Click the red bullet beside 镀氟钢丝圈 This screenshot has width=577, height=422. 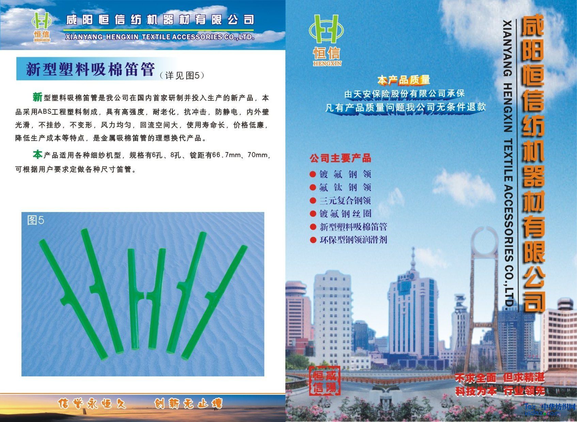313,214
